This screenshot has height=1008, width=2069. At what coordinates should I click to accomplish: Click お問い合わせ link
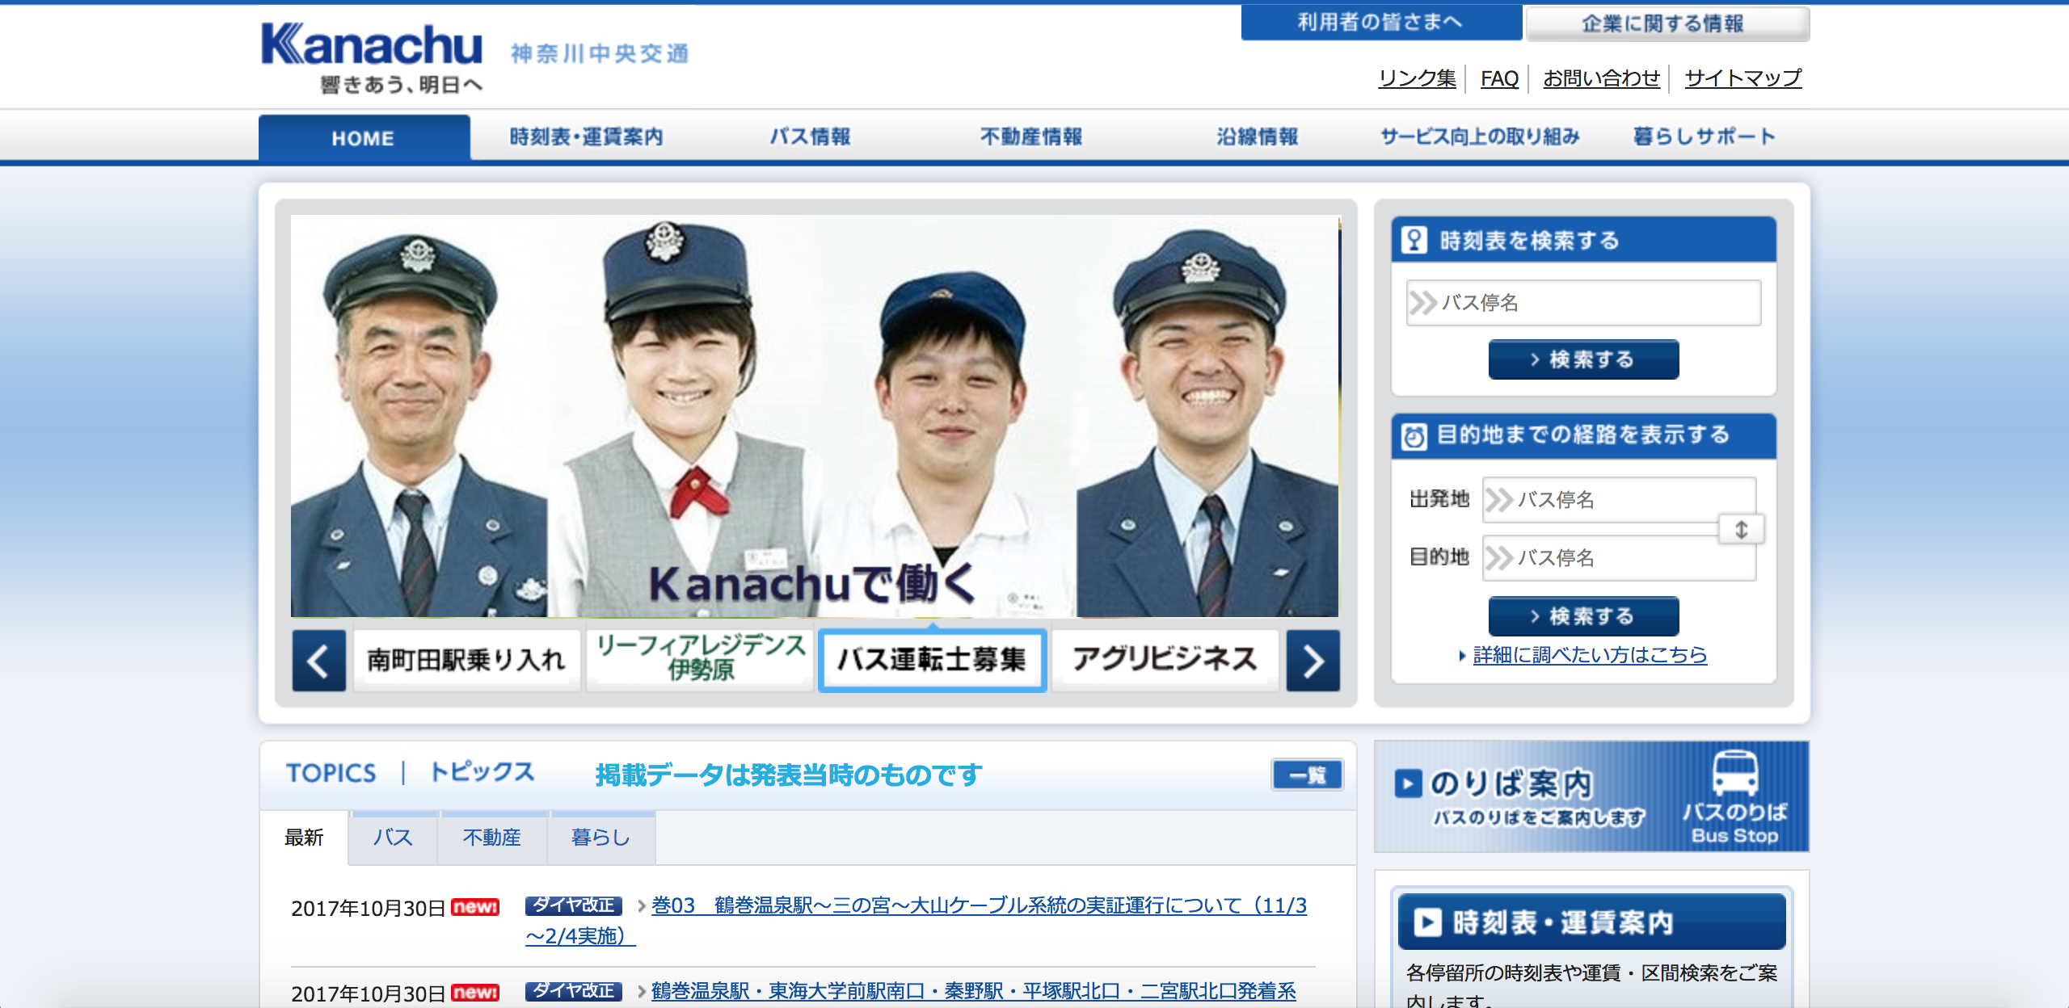[x=1602, y=78]
